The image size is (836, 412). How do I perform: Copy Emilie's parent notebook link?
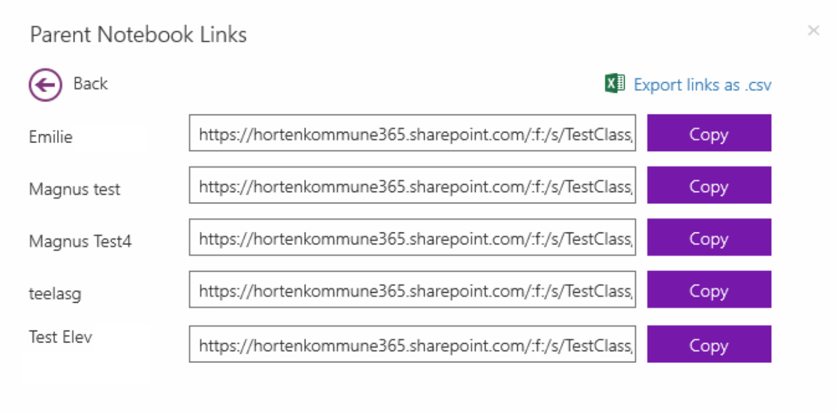point(709,133)
